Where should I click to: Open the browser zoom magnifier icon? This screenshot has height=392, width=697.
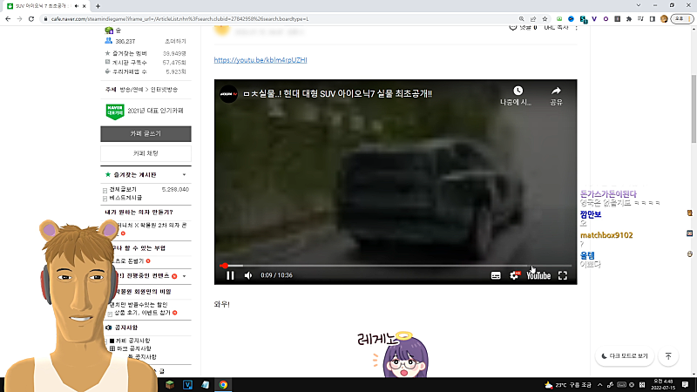(x=521, y=19)
